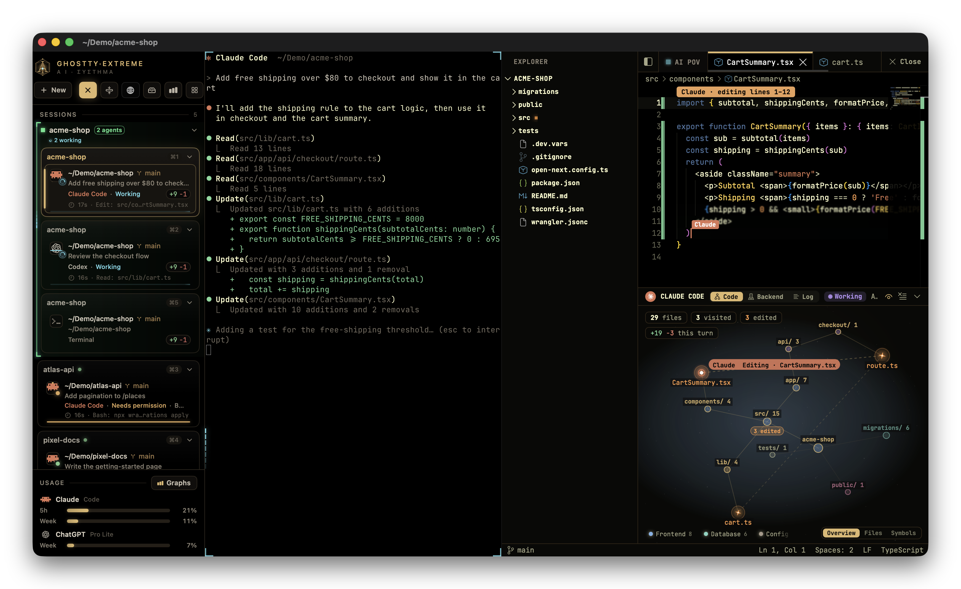Image resolution: width=961 pixels, height=589 pixels.
Task: Click the four-square grid layout icon
Action: [x=194, y=90]
